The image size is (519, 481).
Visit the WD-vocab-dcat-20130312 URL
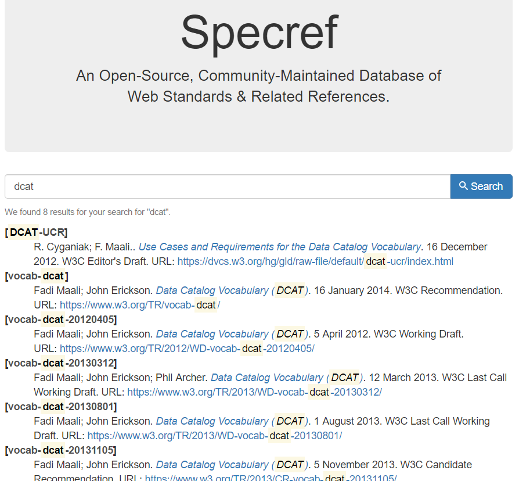[254, 392]
